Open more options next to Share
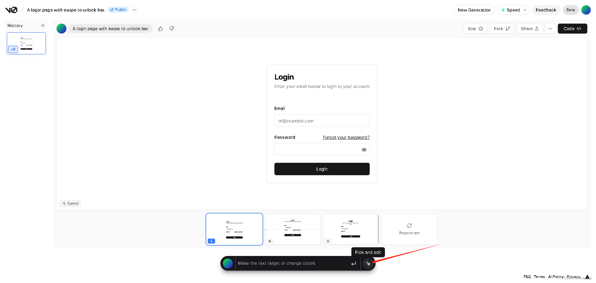The image size is (596, 283). (550, 29)
